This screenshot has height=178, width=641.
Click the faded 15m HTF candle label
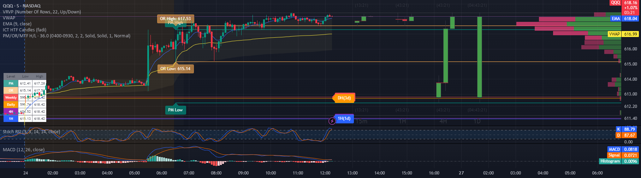361,122
